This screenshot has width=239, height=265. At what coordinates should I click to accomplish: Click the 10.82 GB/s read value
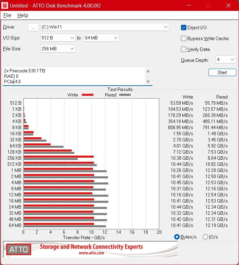[216, 164]
